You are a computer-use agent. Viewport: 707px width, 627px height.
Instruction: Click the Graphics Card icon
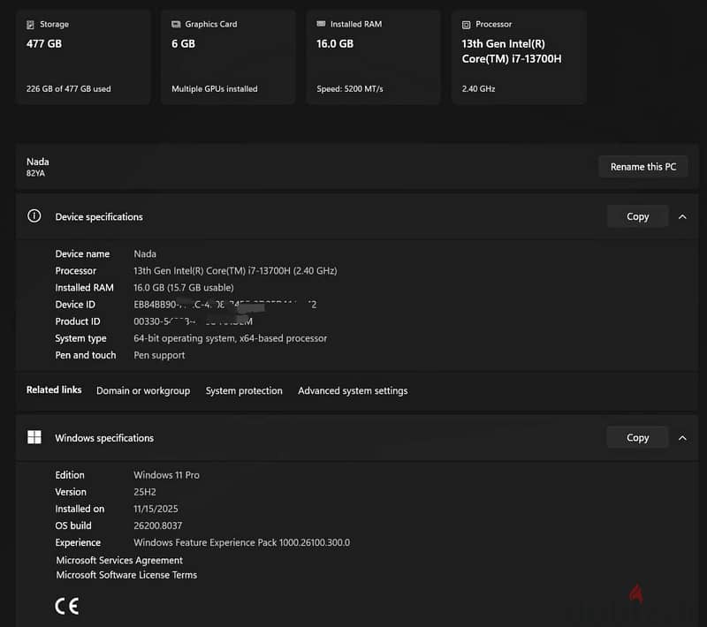(176, 25)
